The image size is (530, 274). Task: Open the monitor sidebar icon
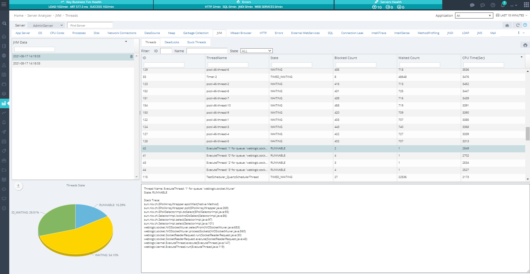(4, 199)
